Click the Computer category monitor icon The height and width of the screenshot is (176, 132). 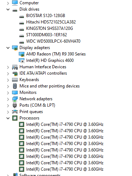coord(15,3)
